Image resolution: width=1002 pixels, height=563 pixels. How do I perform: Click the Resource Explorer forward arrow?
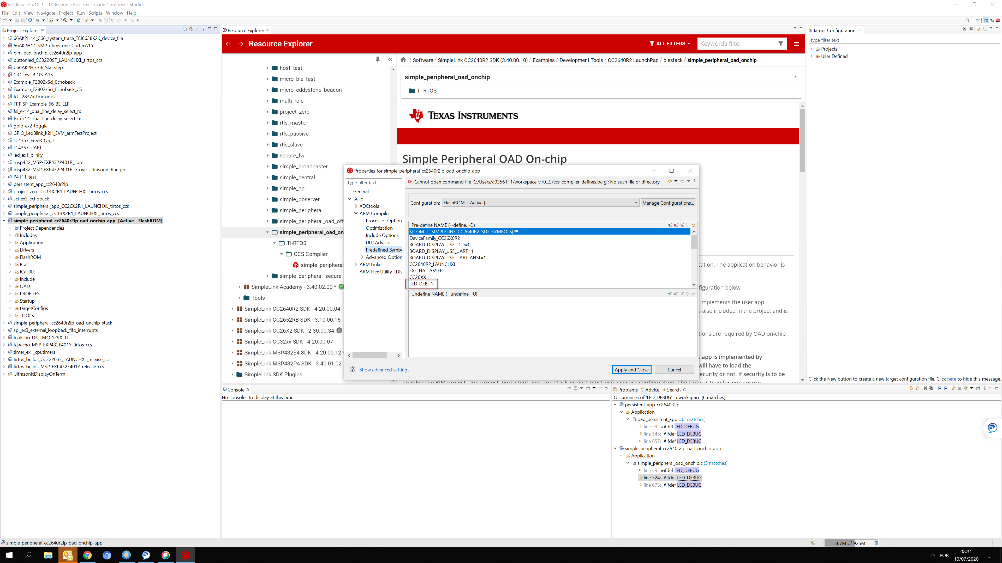240,44
